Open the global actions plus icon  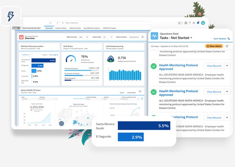point(186,23)
